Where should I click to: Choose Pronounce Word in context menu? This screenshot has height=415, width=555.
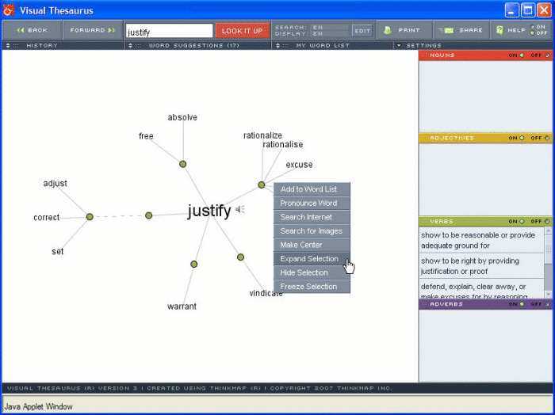click(x=312, y=204)
